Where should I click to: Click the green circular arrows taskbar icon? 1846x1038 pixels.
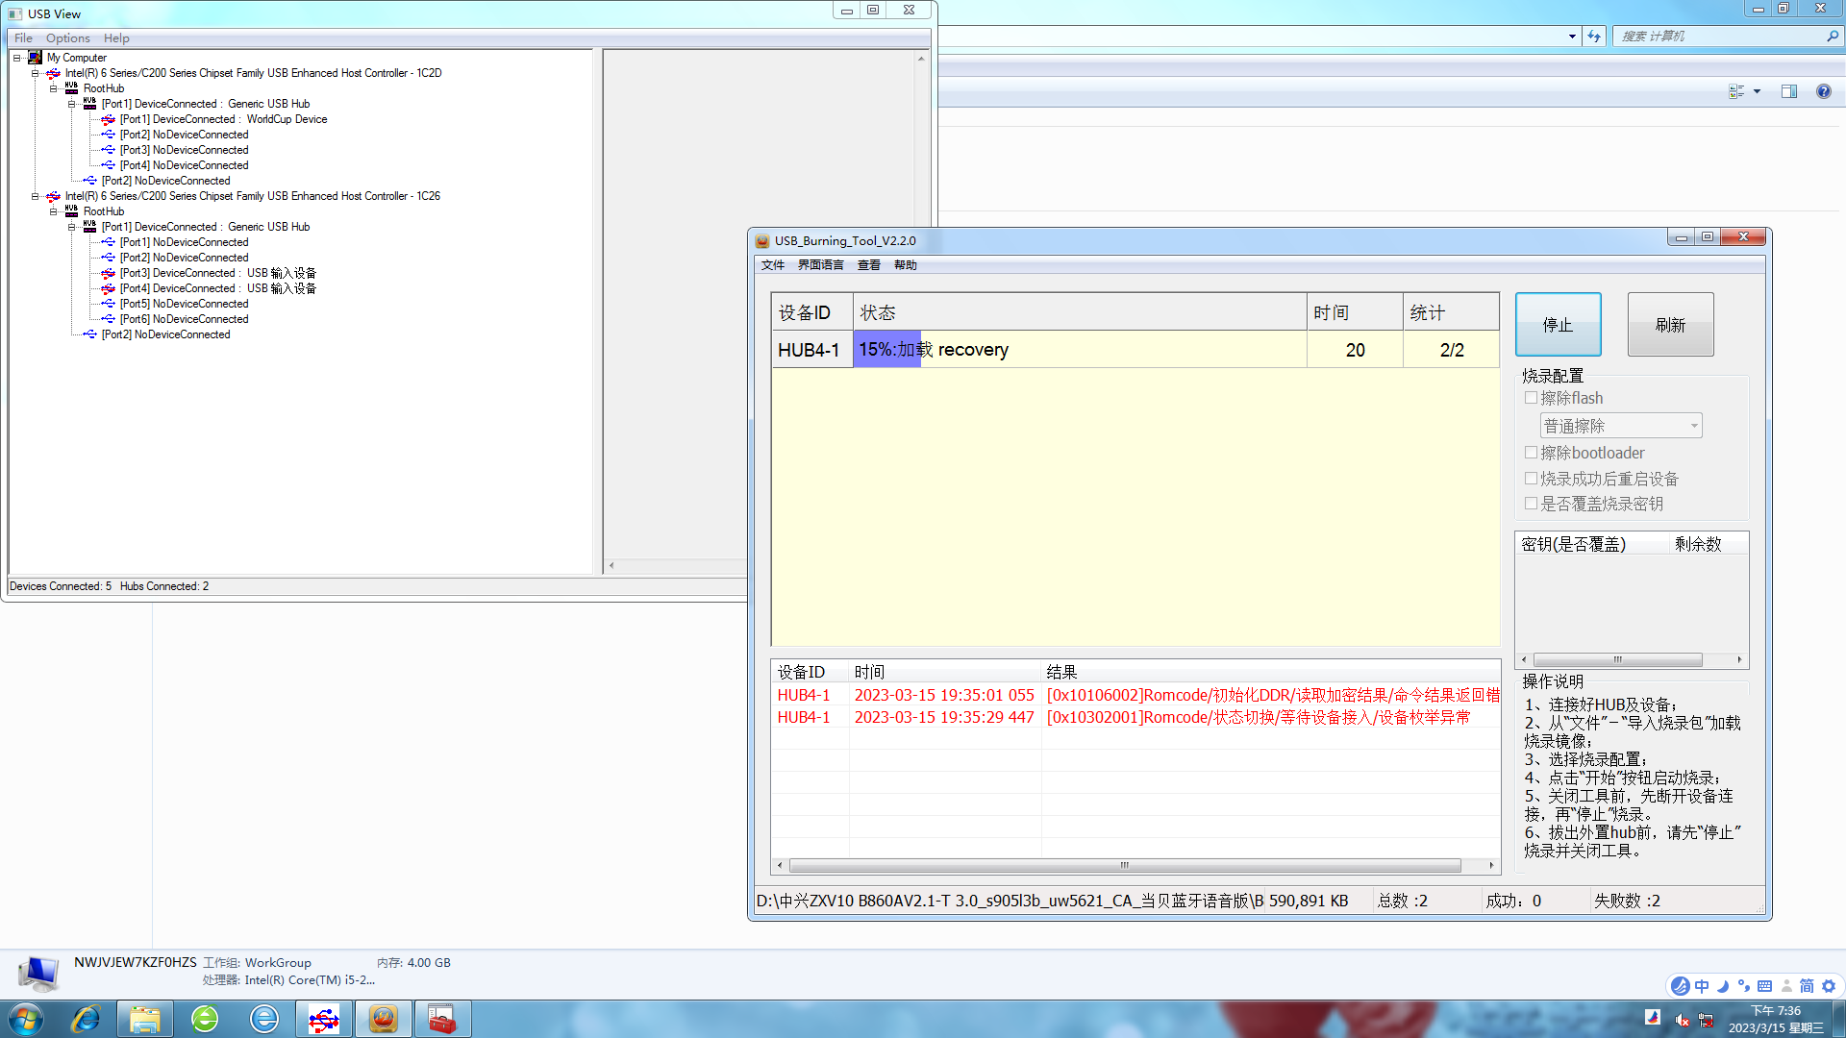click(205, 1019)
